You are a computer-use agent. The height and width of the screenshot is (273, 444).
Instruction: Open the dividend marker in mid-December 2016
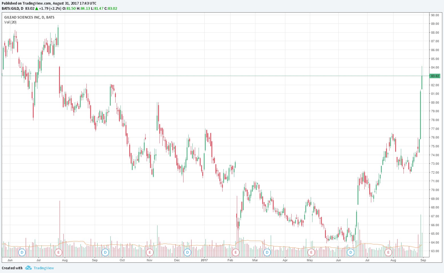click(x=187, y=252)
